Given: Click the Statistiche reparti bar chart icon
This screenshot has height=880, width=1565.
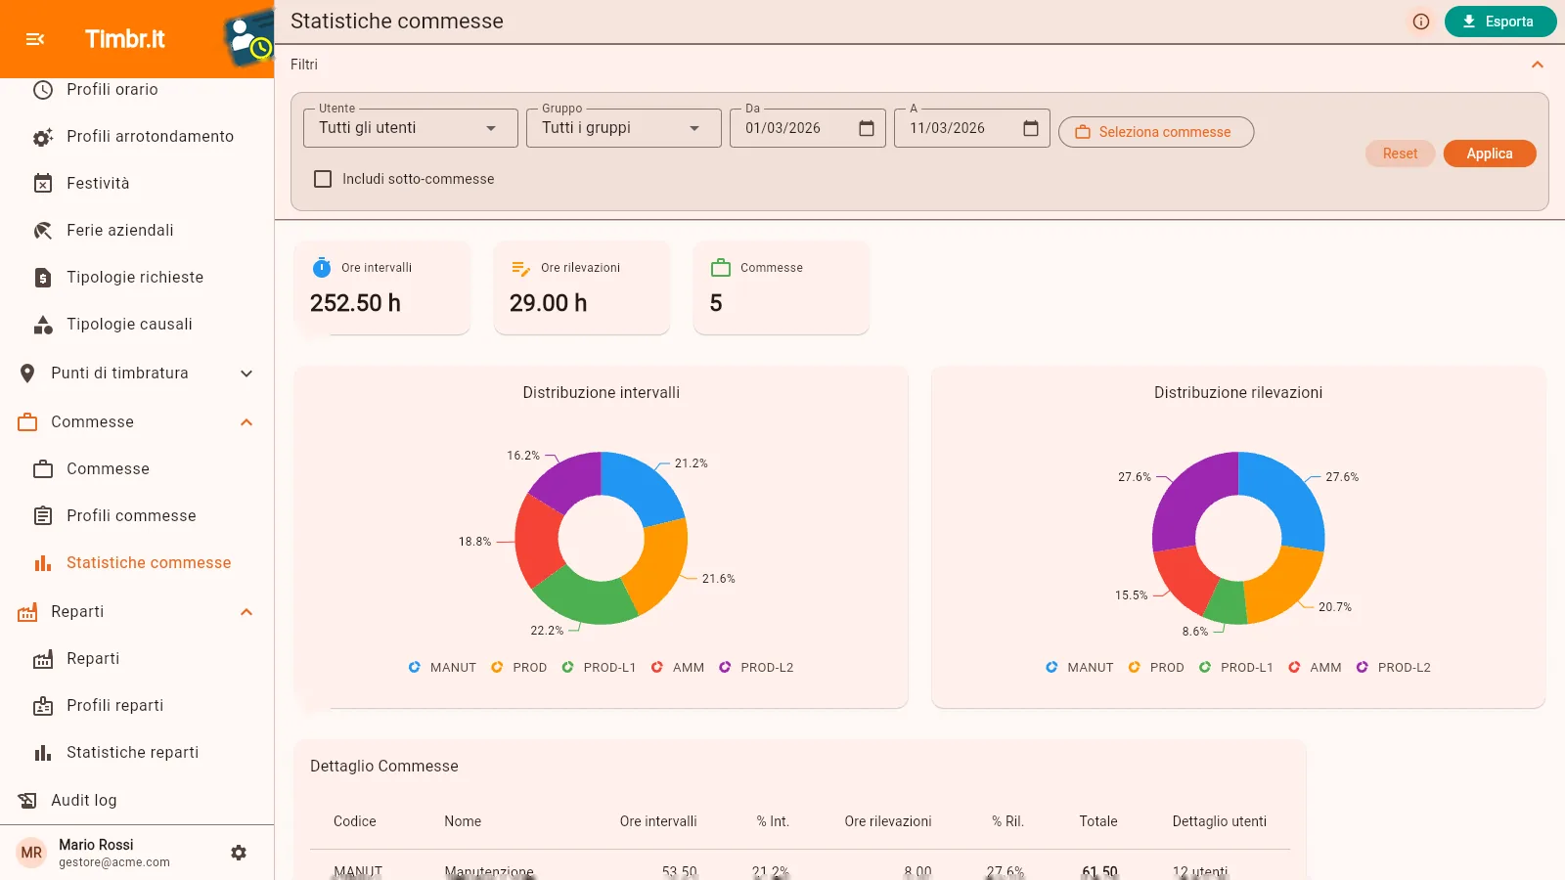Looking at the screenshot, I should coord(43,753).
